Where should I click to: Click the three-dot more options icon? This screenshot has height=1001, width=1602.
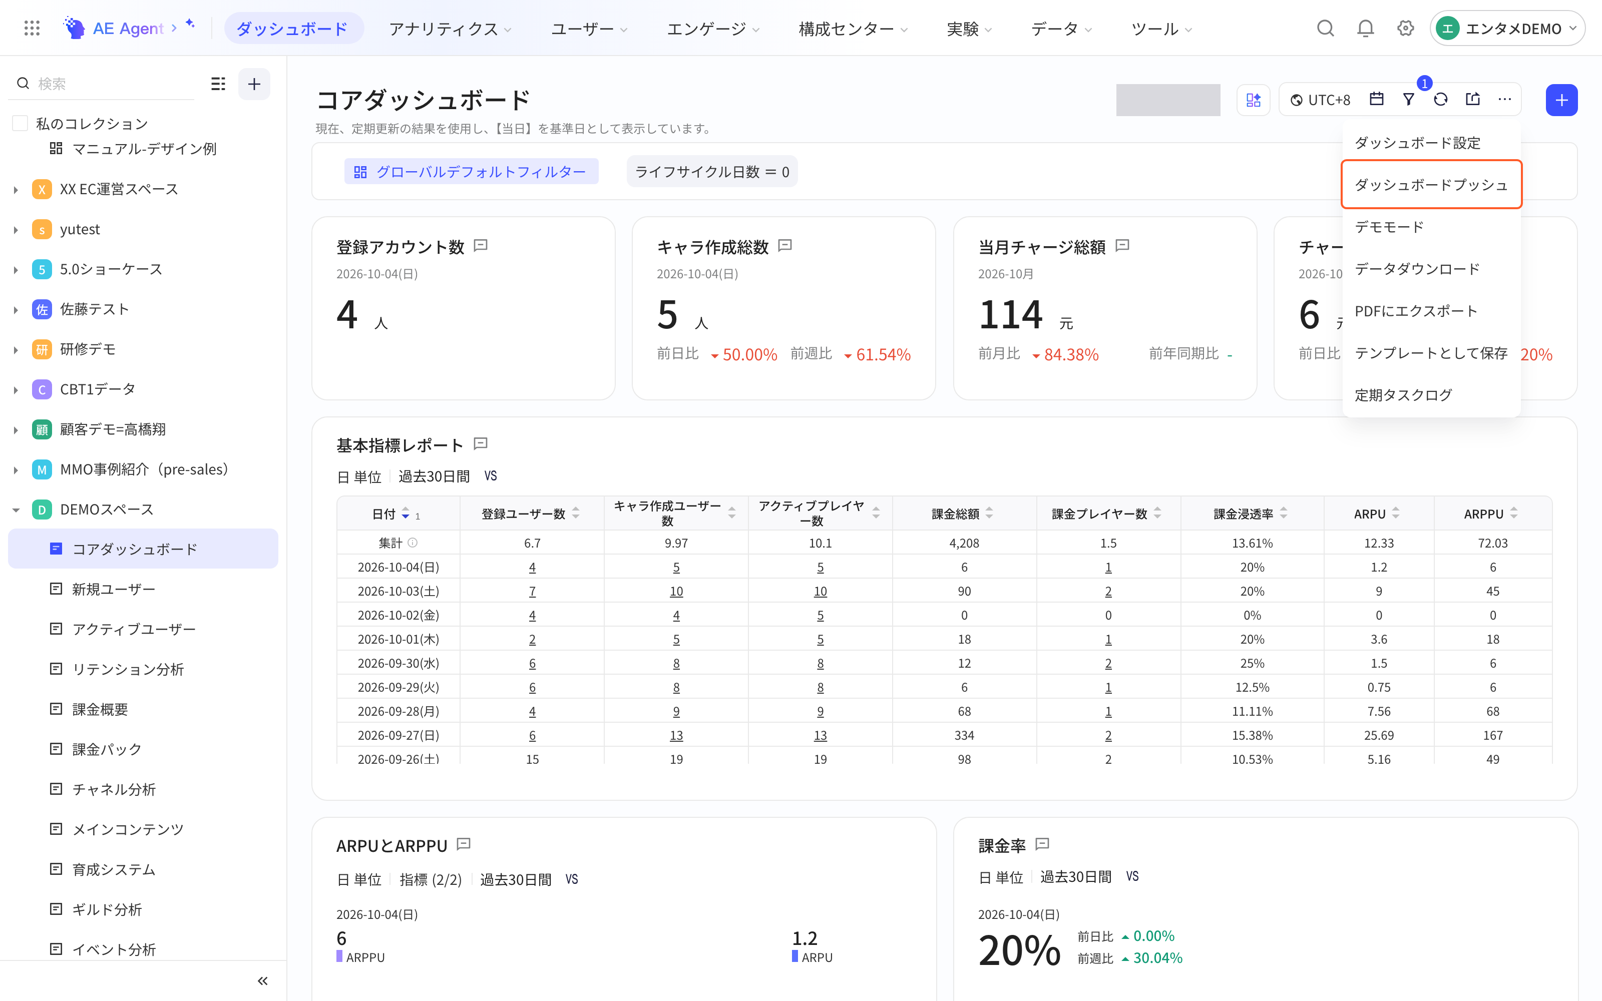[1505, 99]
